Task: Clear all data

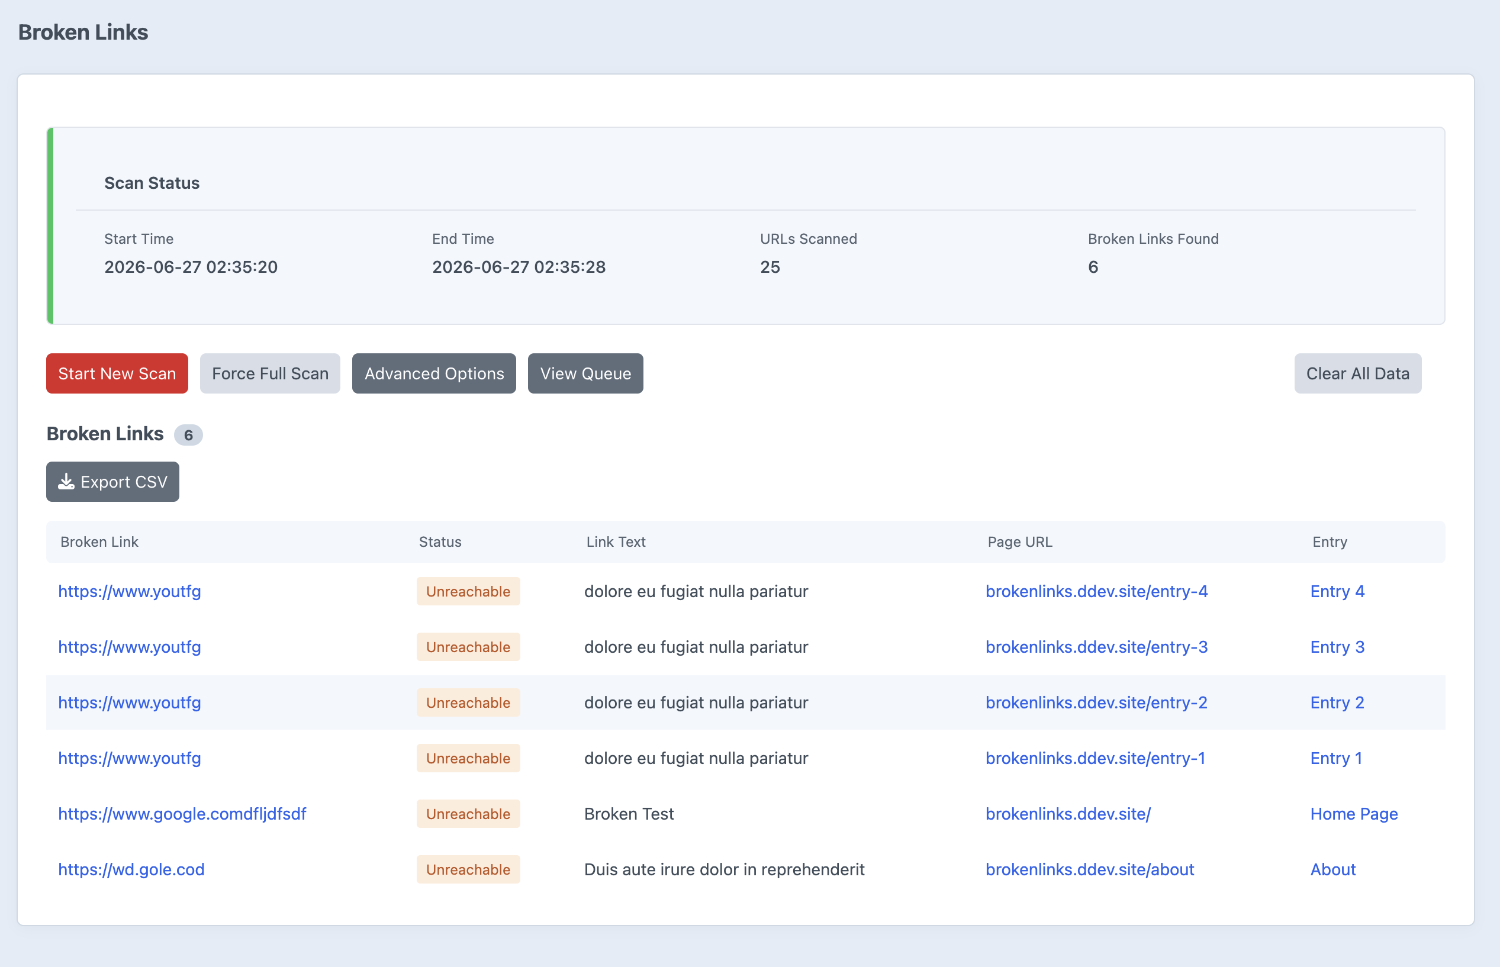Action: (1357, 373)
